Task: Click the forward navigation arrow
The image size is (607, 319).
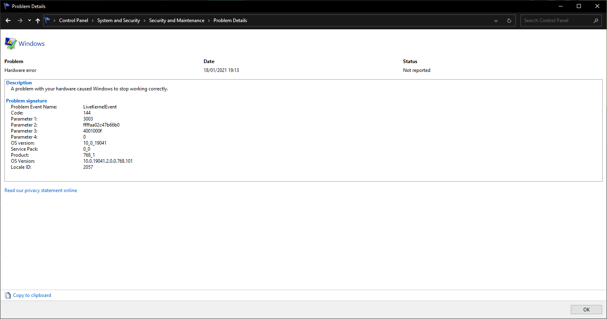Action: coord(19,20)
